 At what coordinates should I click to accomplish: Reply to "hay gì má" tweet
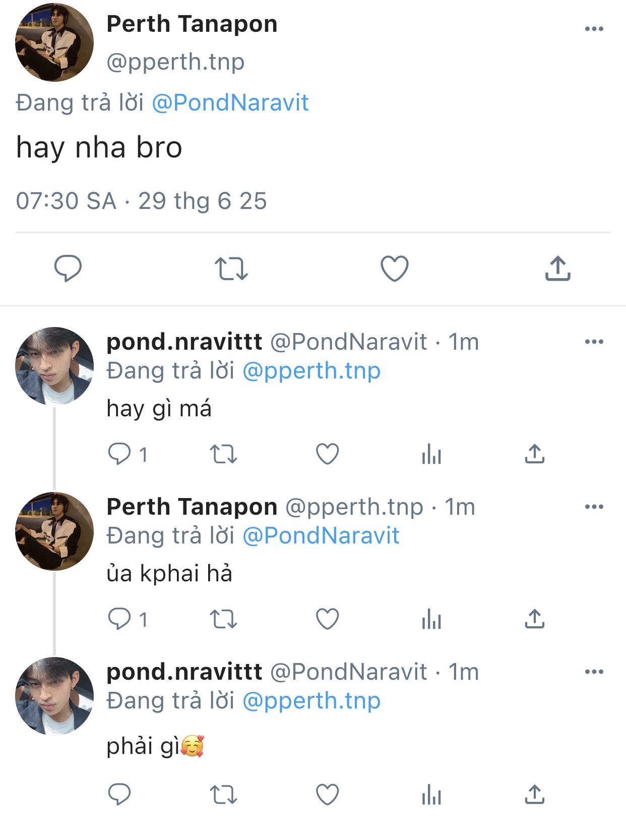point(119,454)
